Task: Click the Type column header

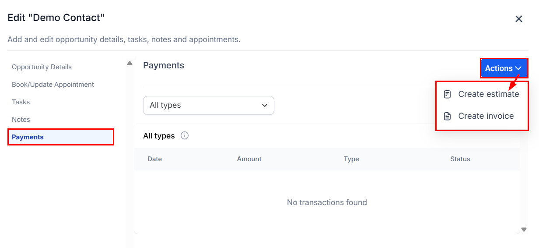Action: [351, 159]
